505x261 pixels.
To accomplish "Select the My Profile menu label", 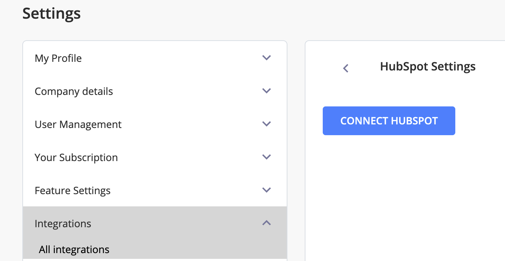I will coord(58,58).
